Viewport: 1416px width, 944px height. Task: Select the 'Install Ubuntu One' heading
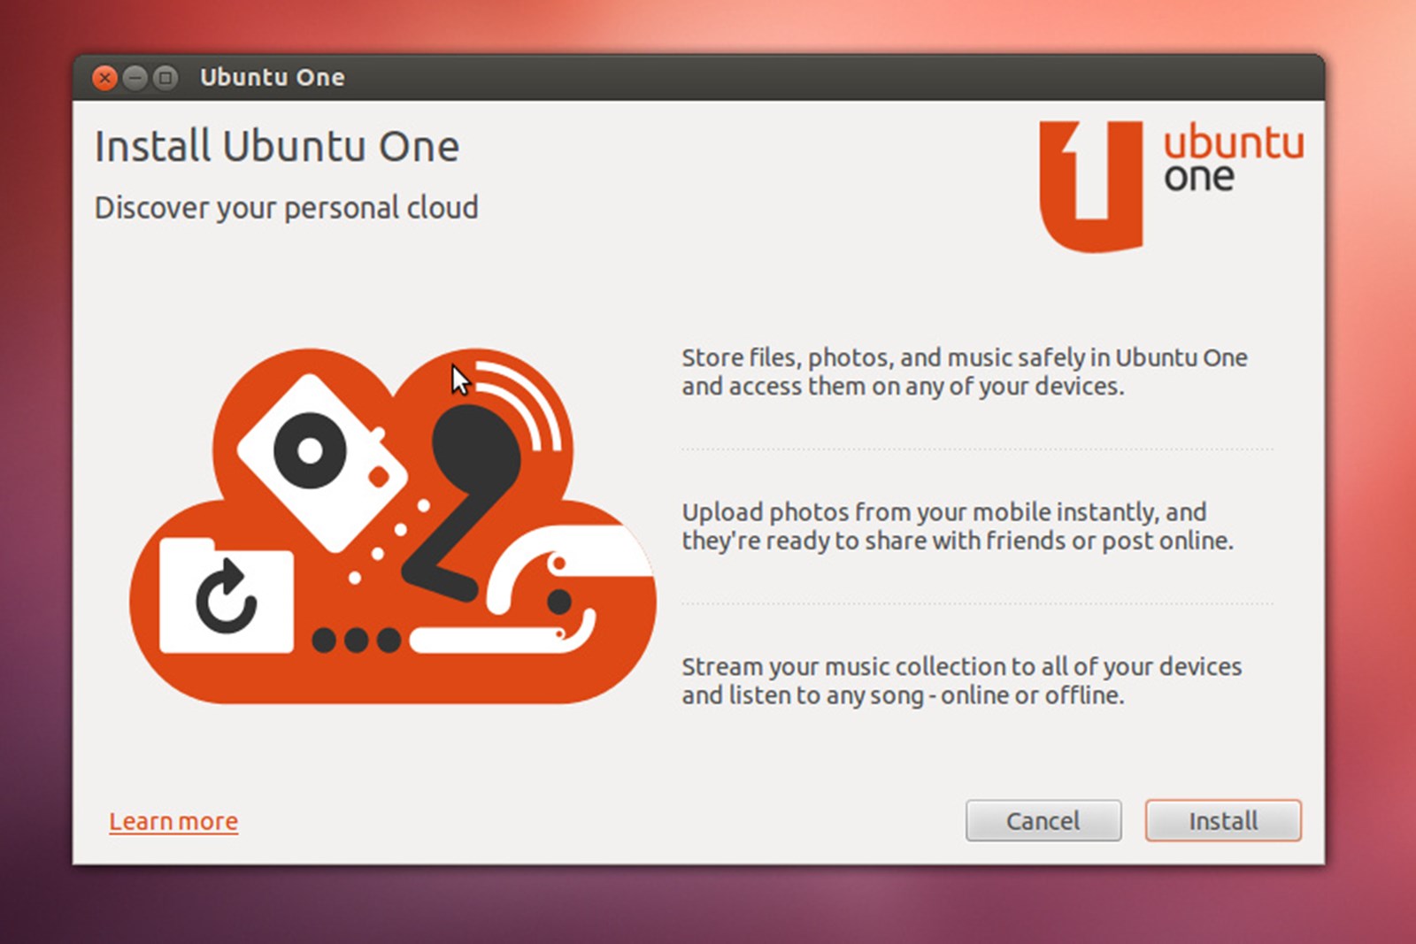(x=277, y=146)
